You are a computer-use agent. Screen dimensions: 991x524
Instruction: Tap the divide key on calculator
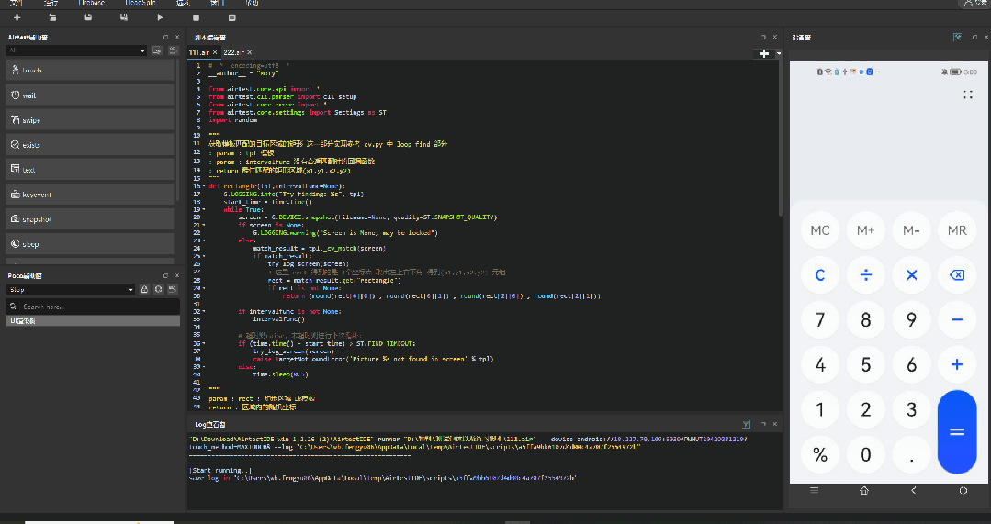[865, 275]
